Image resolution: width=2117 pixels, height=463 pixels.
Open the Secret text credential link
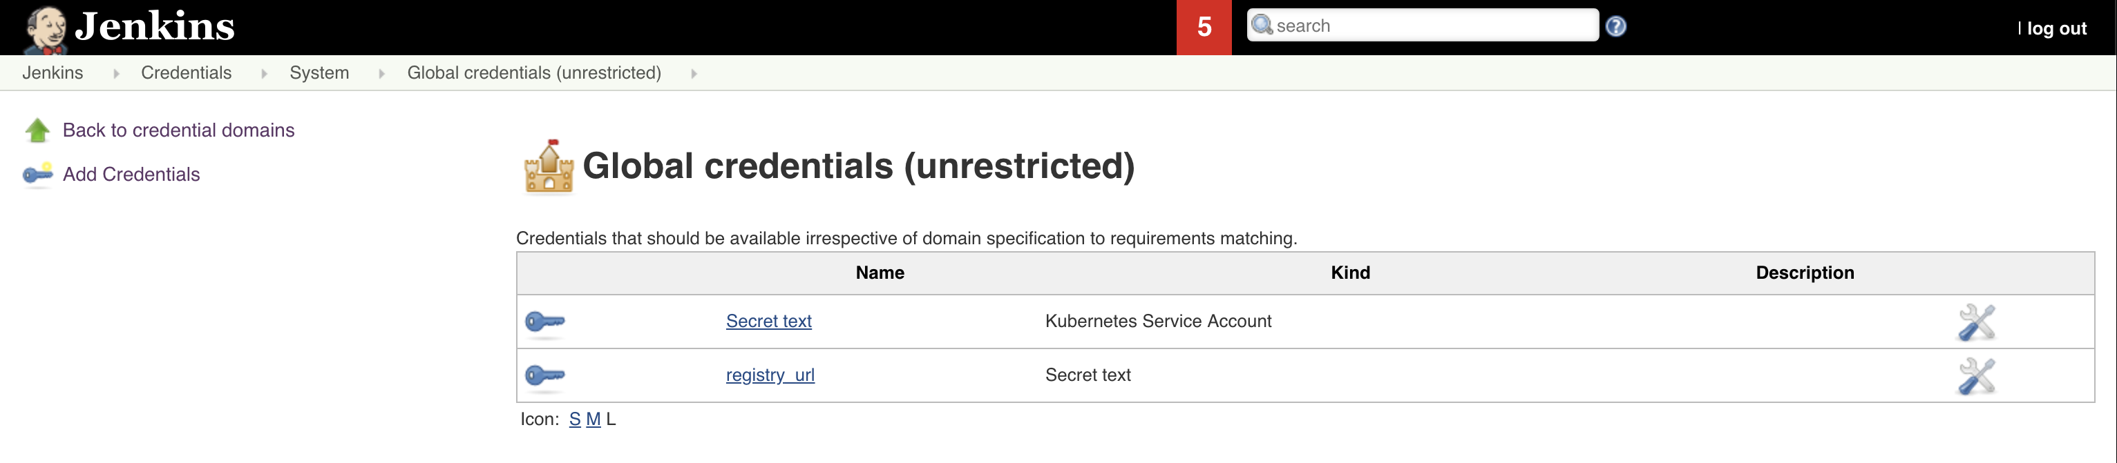click(x=768, y=321)
